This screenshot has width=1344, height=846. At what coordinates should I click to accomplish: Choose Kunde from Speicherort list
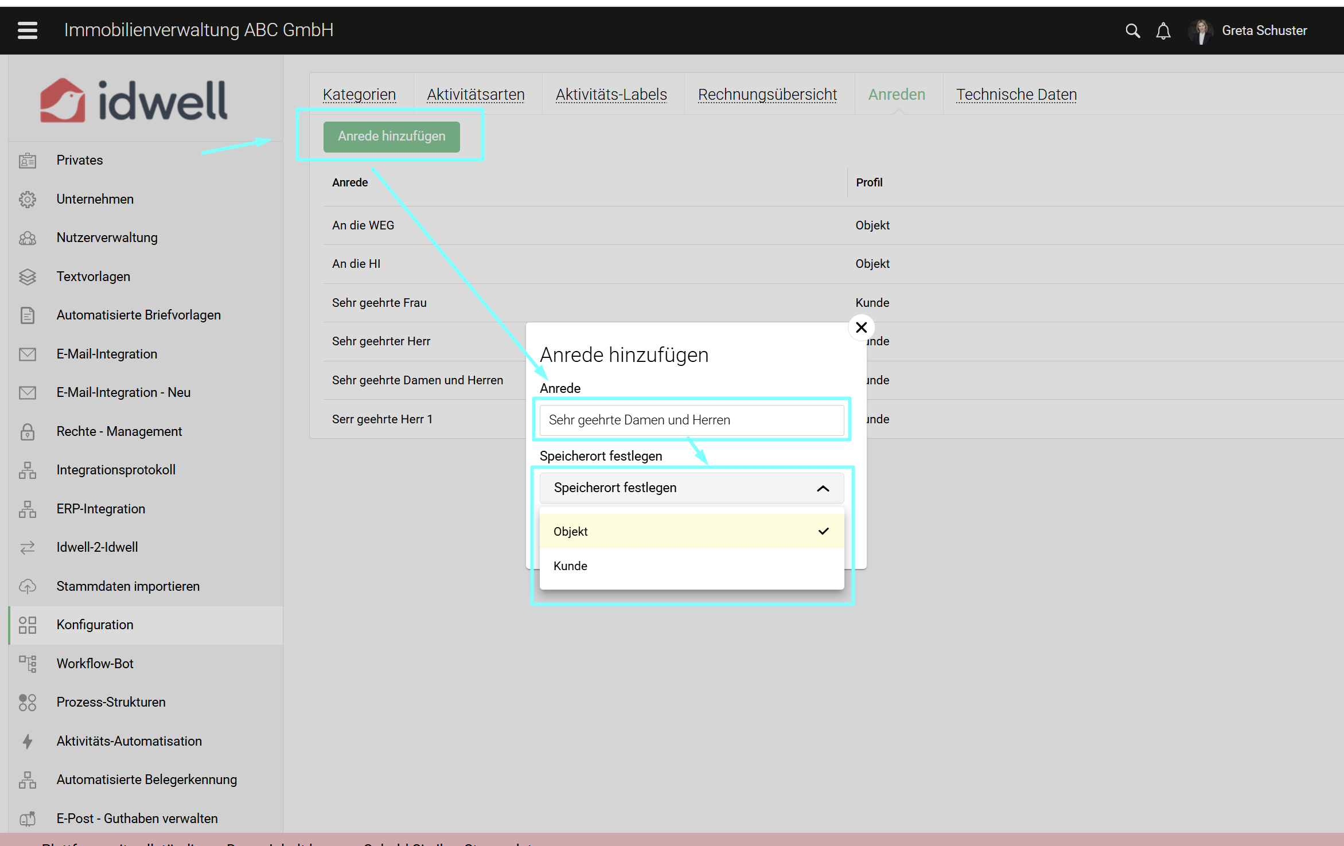point(691,566)
